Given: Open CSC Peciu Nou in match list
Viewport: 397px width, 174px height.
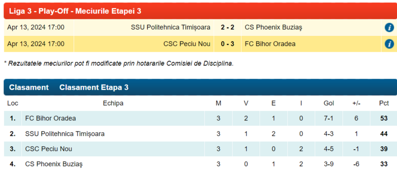Looking at the screenshot, I should 187,44.
